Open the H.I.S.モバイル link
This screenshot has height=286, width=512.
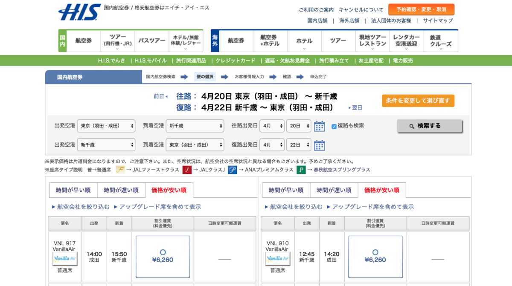(x=151, y=61)
